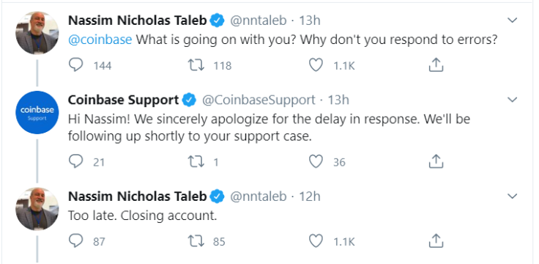Reply to the 'Too late. Closing account.' tweet
The height and width of the screenshot is (264, 539).
[75, 241]
